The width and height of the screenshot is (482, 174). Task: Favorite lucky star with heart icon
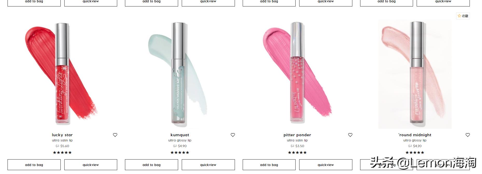pos(115,135)
